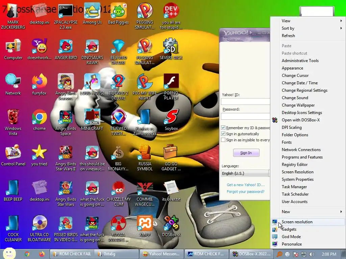Select the Angry Birds Space icon
The height and width of the screenshot is (259, 346).
point(66,122)
